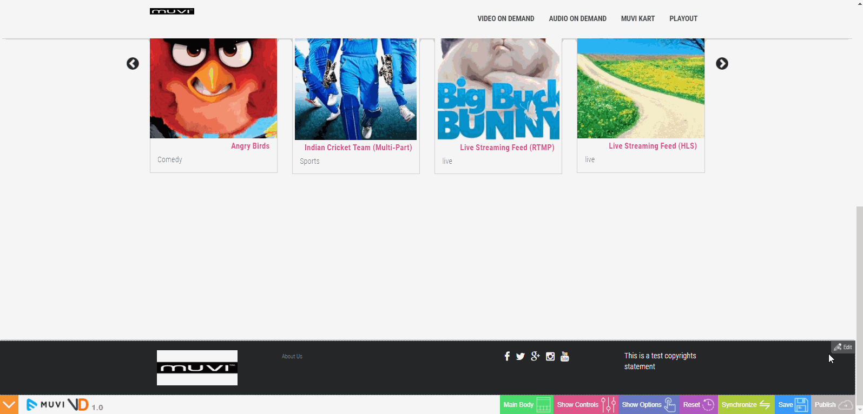Image resolution: width=863 pixels, height=414 pixels.
Task: Click the Reset button
Action: (x=699, y=405)
